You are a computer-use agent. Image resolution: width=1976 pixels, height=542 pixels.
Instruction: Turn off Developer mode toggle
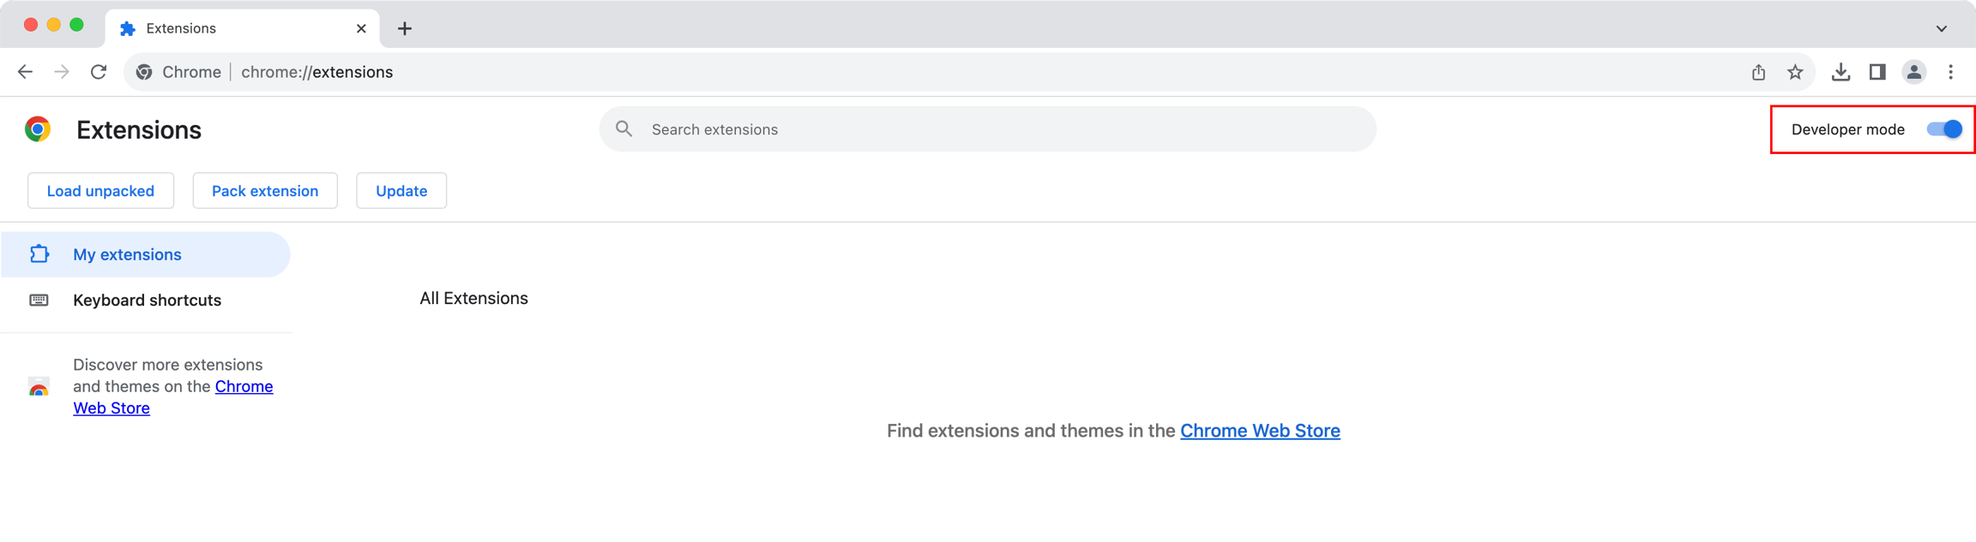coord(1943,129)
